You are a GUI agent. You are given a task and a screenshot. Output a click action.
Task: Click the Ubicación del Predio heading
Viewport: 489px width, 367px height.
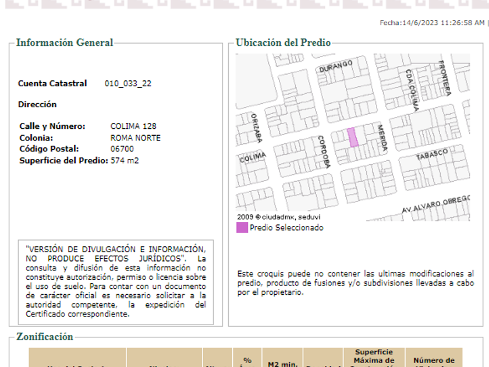point(283,43)
